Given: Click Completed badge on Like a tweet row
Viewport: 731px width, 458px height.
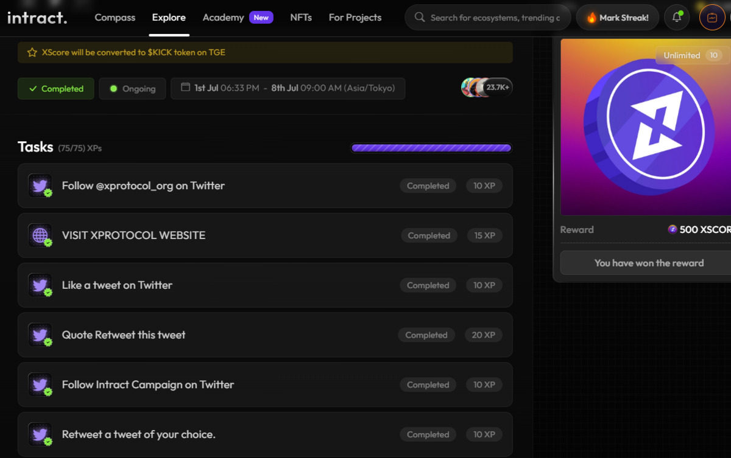Looking at the screenshot, I should point(428,285).
